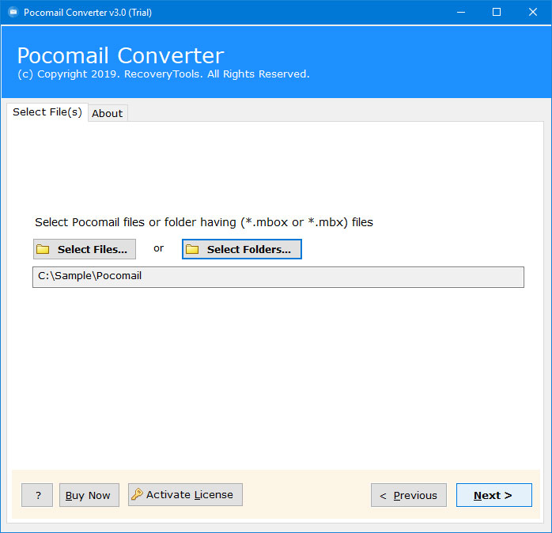This screenshot has height=533, width=552.
Task: Proceed with the Next button
Action: click(x=494, y=495)
